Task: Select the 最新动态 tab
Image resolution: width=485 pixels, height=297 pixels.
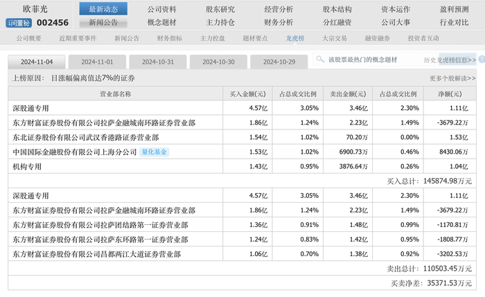Action: click(x=103, y=9)
